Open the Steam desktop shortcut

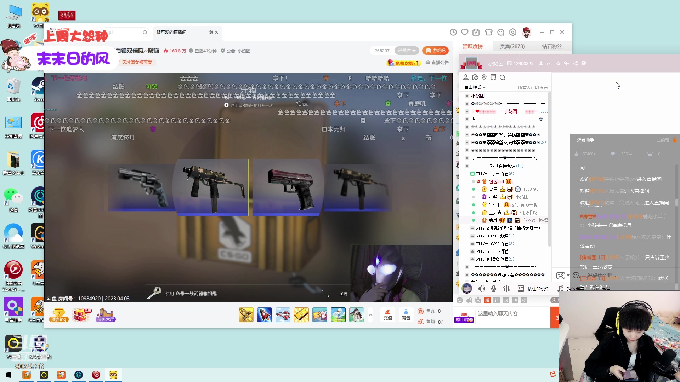pyautogui.click(x=38, y=89)
